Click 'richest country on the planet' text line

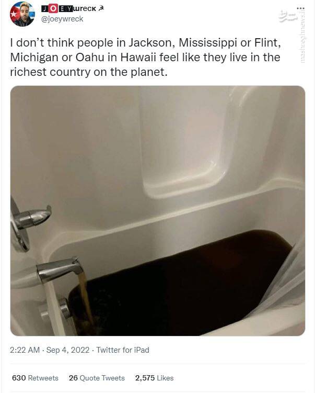[x=89, y=72]
